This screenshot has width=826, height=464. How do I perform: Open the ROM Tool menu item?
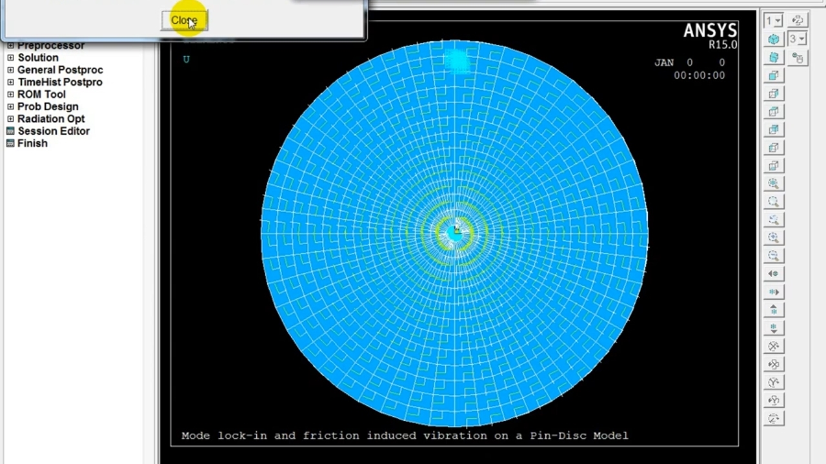point(41,95)
